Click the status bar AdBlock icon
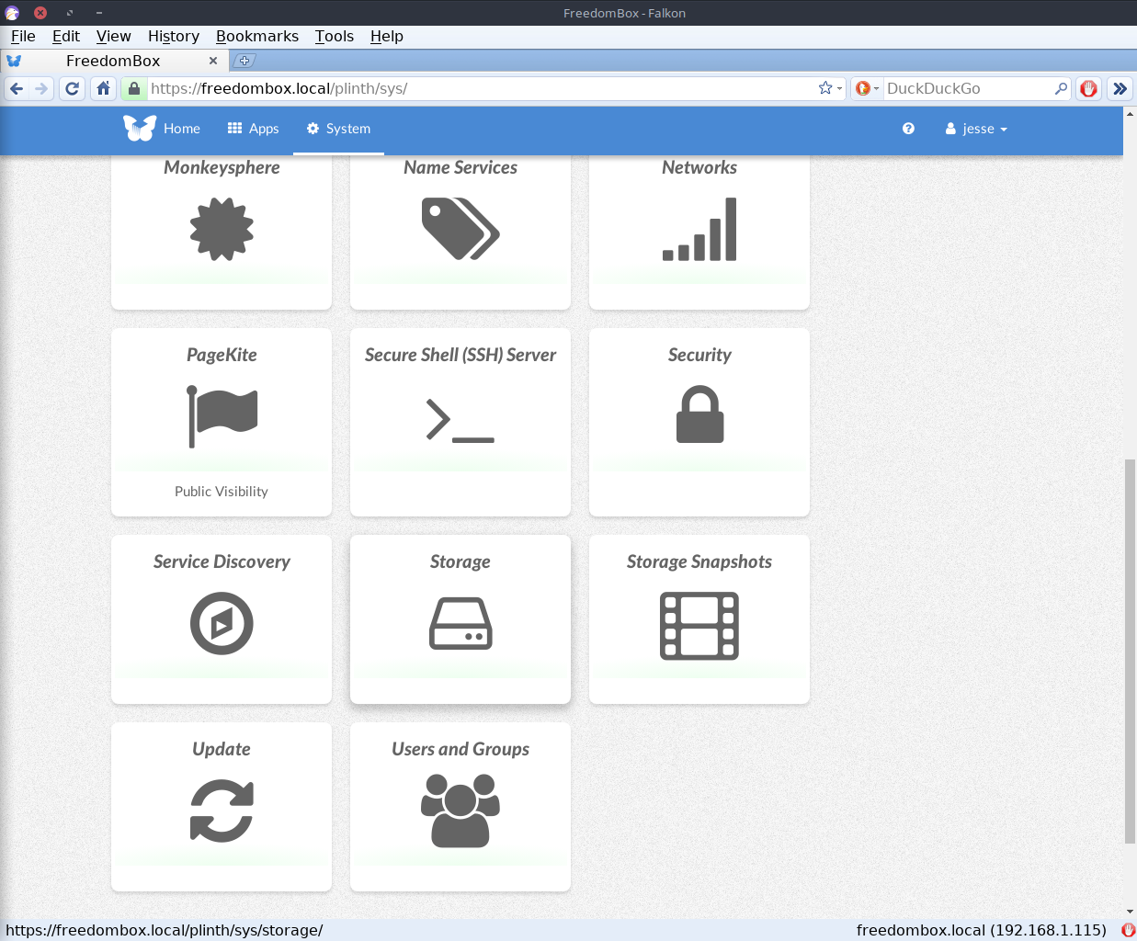Screen dimensions: 1137x941 [x=1128, y=930]
